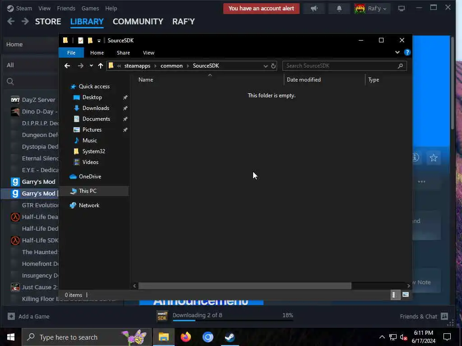Switch Explorer to details view icon
Screen dimensions: 462x346
coord(394,295)
